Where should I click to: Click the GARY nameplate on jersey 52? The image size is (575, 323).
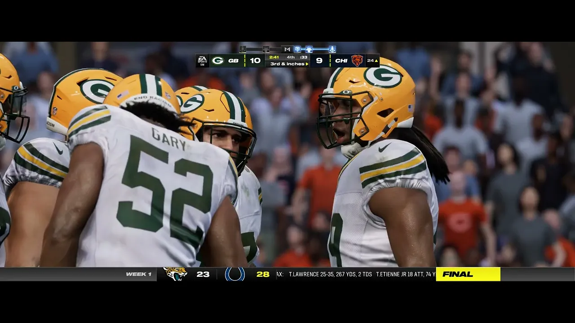click(x=169, y=139)
